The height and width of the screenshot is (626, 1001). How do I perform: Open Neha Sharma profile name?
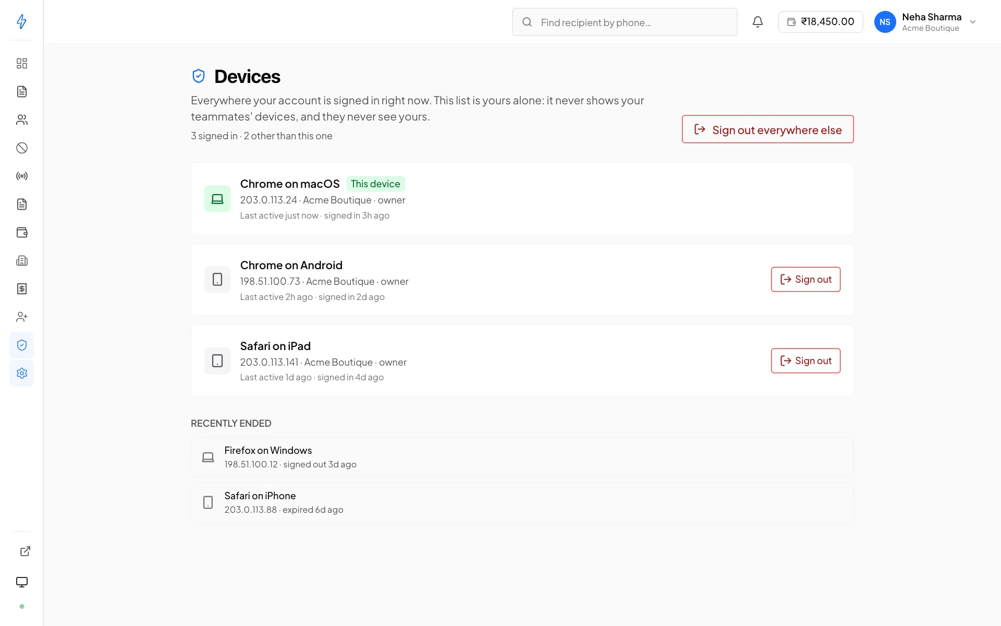tap(932, 17)
